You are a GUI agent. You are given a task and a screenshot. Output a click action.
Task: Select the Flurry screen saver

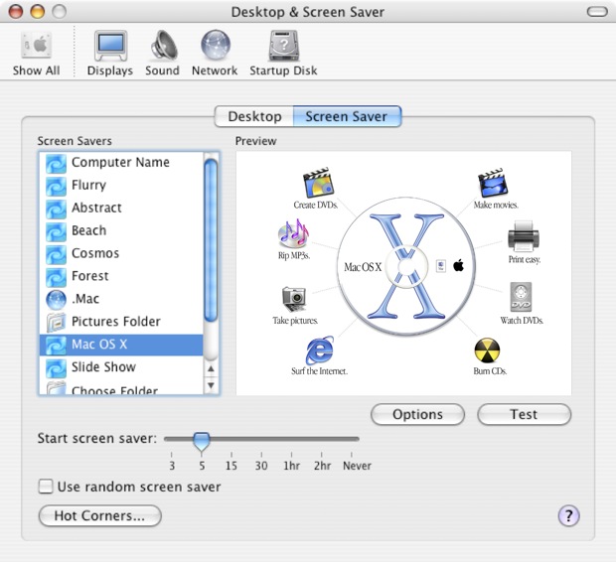coord(121,186)
